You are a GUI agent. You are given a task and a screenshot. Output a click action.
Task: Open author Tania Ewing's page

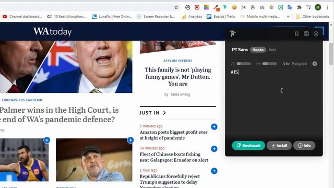click(180, 94)
